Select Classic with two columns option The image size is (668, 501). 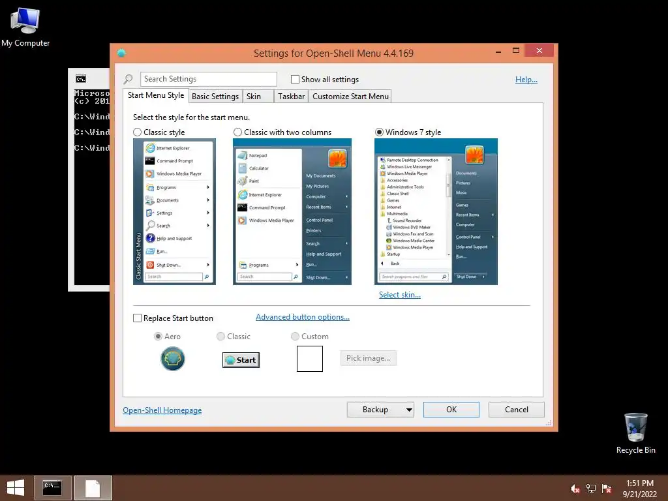click(237, 132)
